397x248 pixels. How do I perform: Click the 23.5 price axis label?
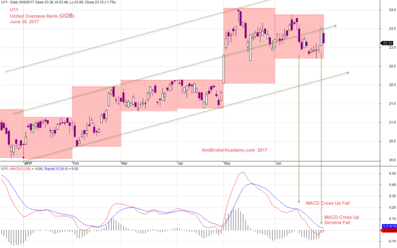[x=392, y=28]
